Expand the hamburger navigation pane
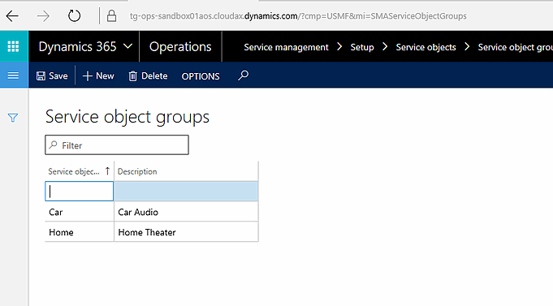Viewport: 553px width, 306px height. [14, 75]
